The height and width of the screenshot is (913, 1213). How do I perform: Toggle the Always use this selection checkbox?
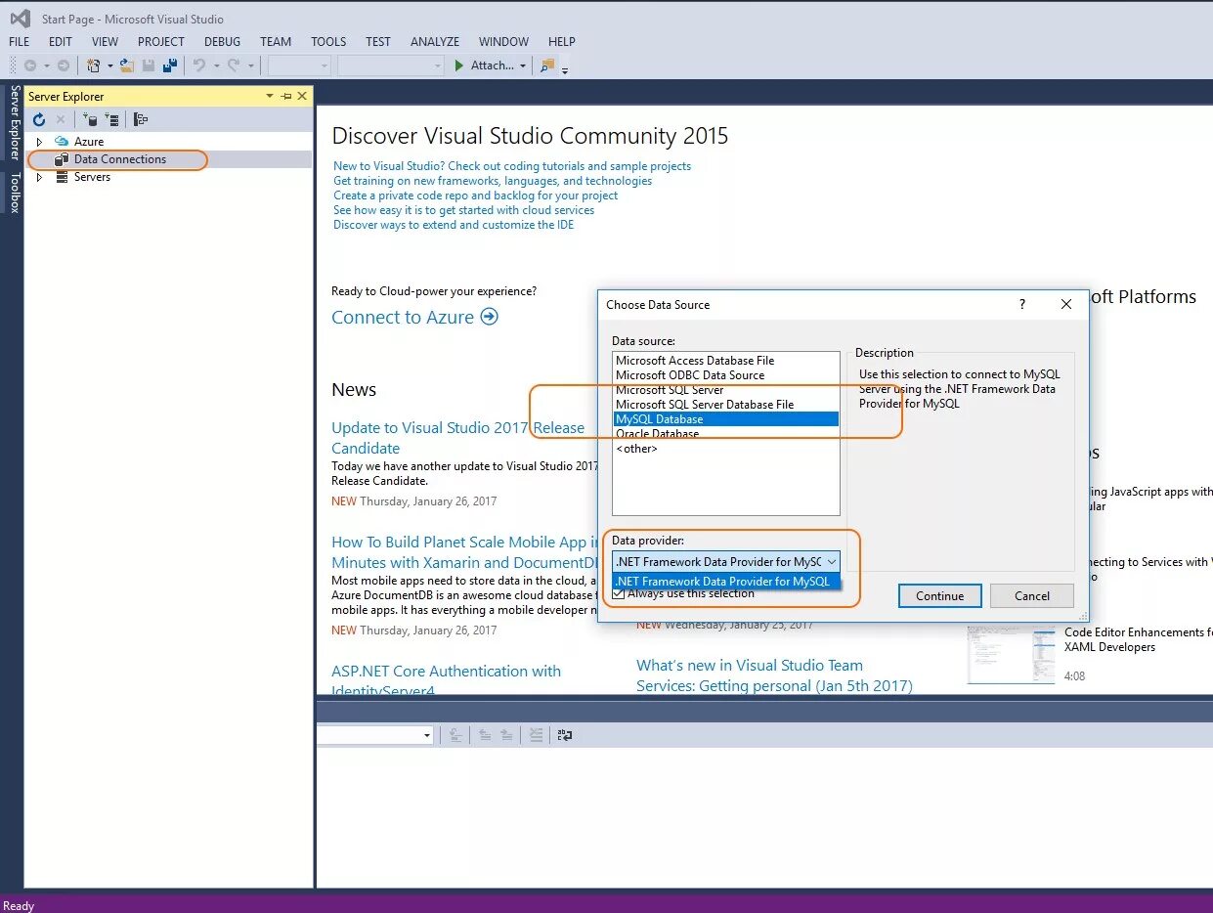[x=618, y=593]
